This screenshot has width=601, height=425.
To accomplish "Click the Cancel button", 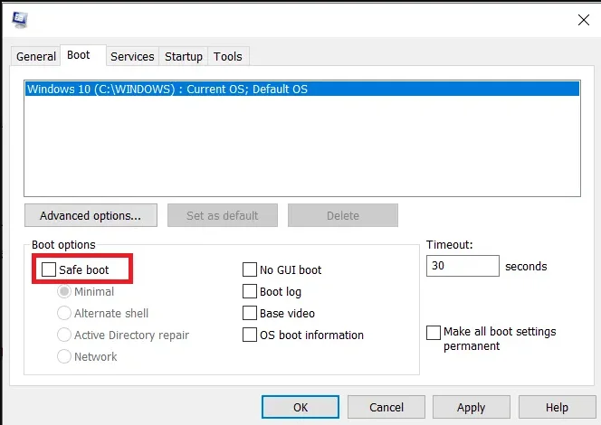I will (x=386, y=407).
